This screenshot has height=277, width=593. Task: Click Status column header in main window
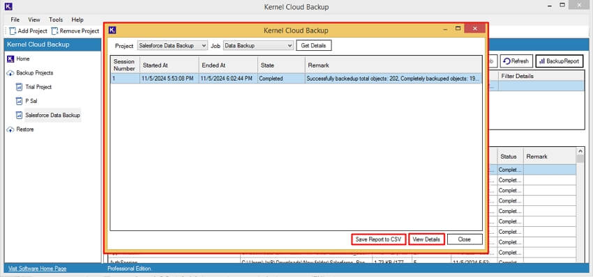coord(510,156)
